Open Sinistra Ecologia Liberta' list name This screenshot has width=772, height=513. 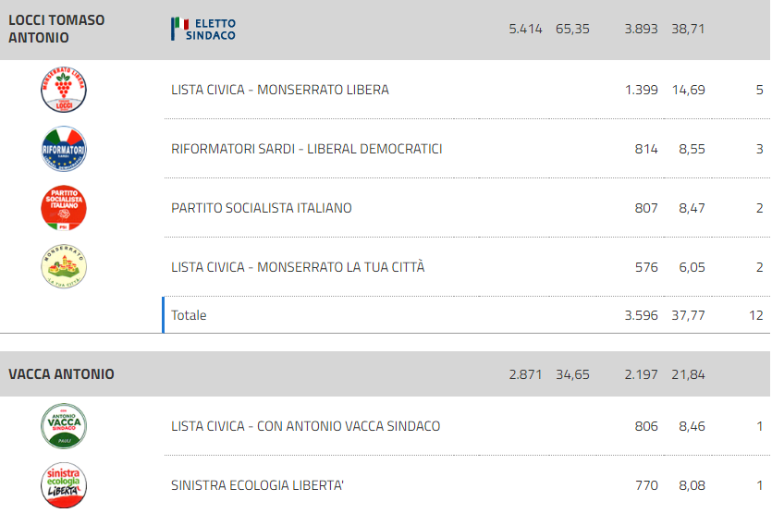point(257,485)
